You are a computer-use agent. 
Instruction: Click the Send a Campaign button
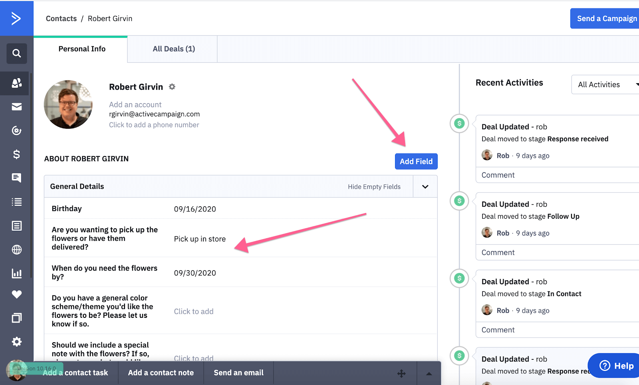605,18
